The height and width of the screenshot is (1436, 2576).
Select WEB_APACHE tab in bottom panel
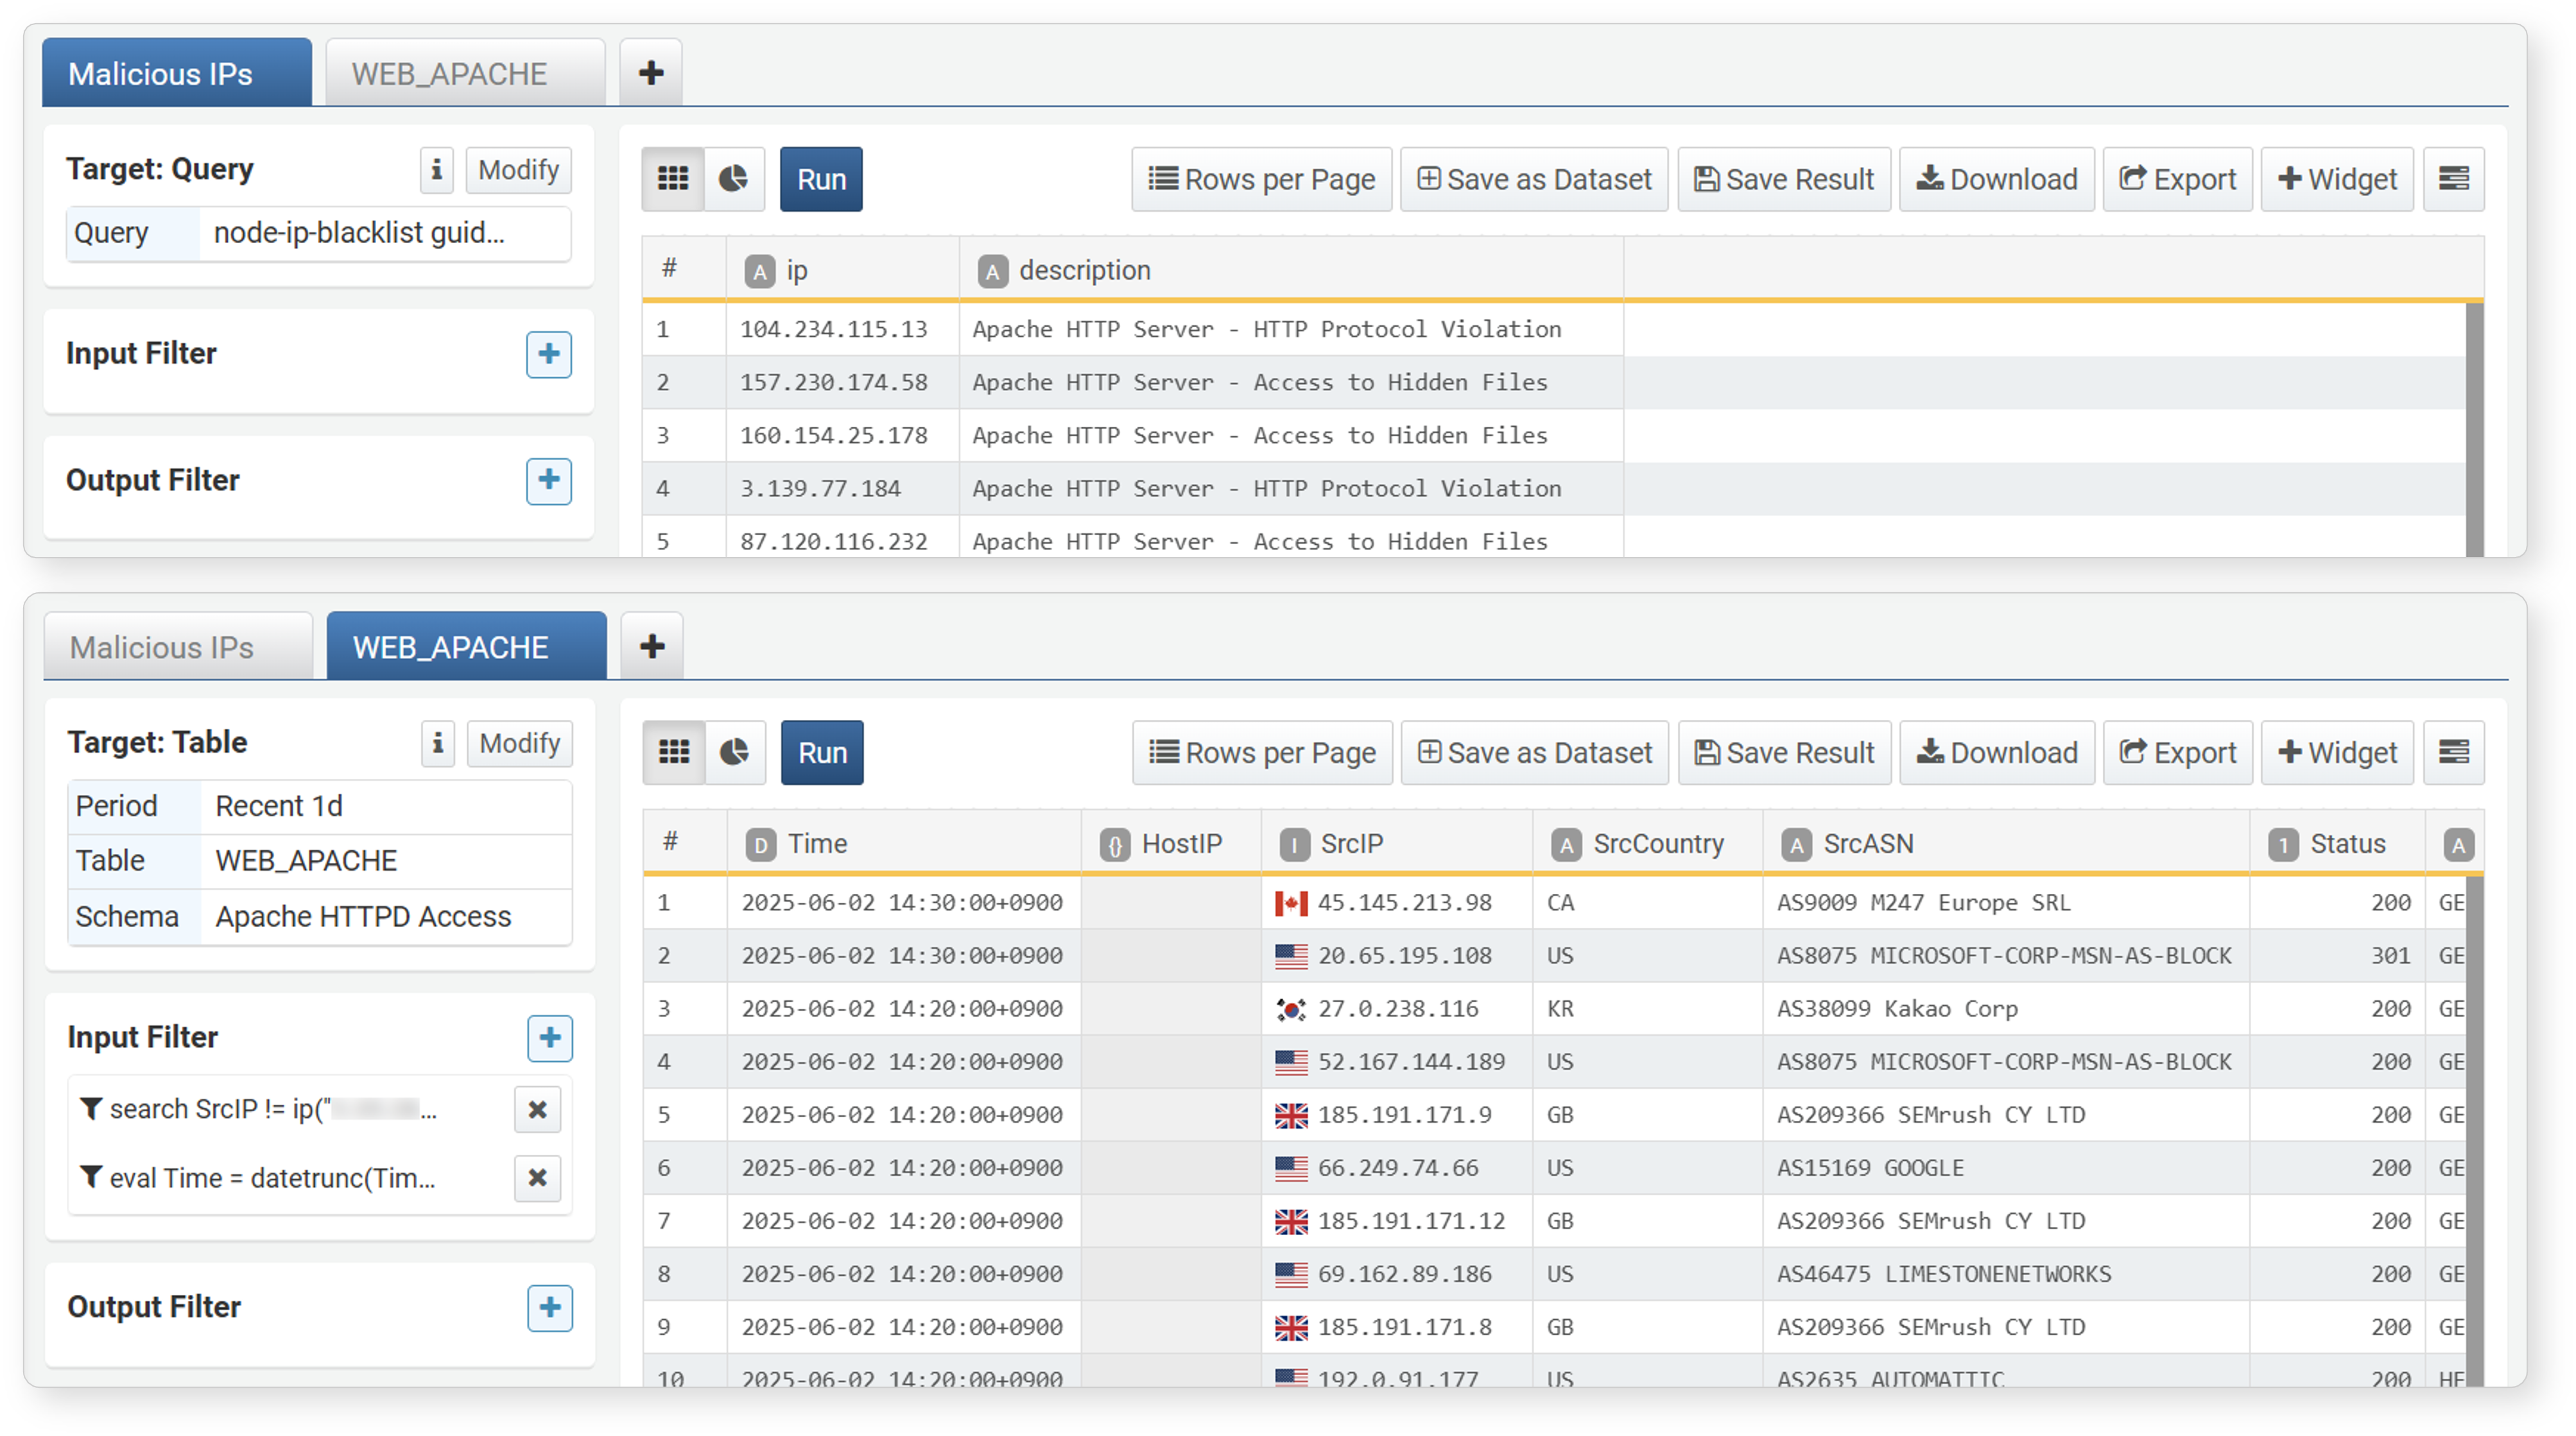466,647
